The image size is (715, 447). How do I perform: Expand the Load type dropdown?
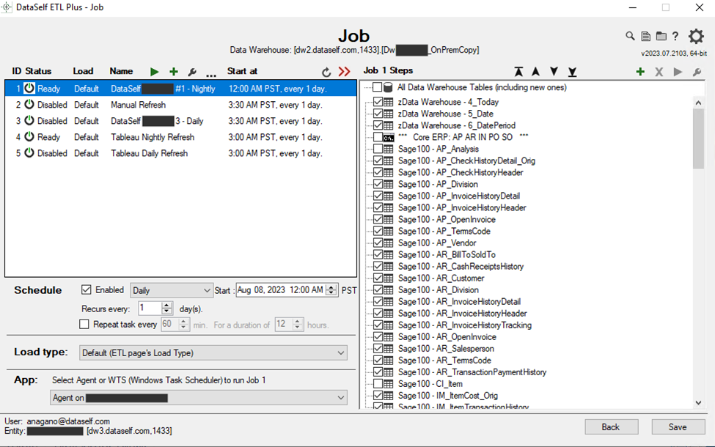pyautogui.click(x=213, y=353)
